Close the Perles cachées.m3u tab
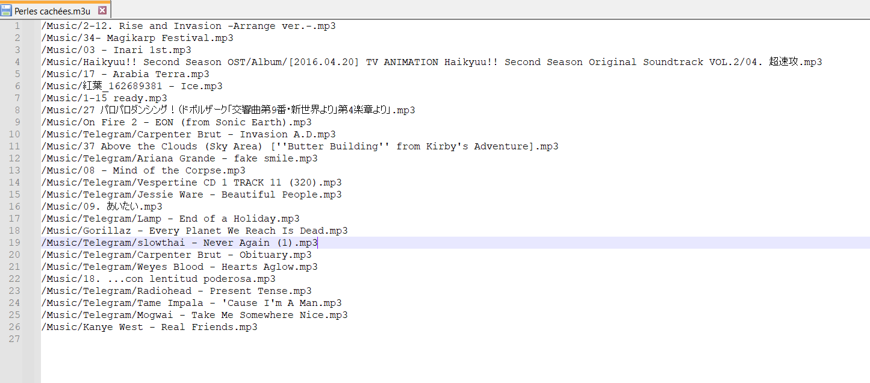 pos(102,10)
